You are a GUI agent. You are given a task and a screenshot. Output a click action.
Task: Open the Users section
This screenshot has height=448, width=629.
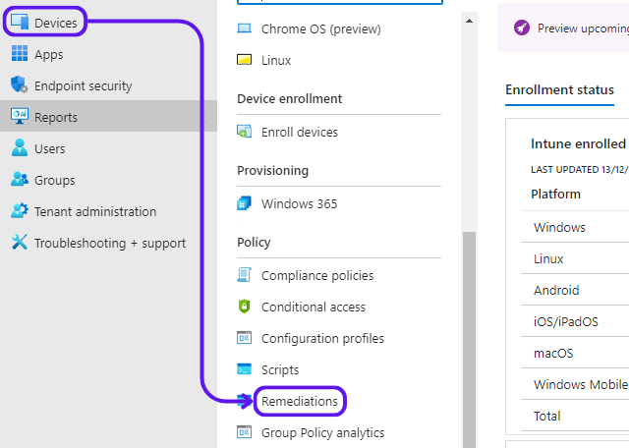tap(50, 148)
